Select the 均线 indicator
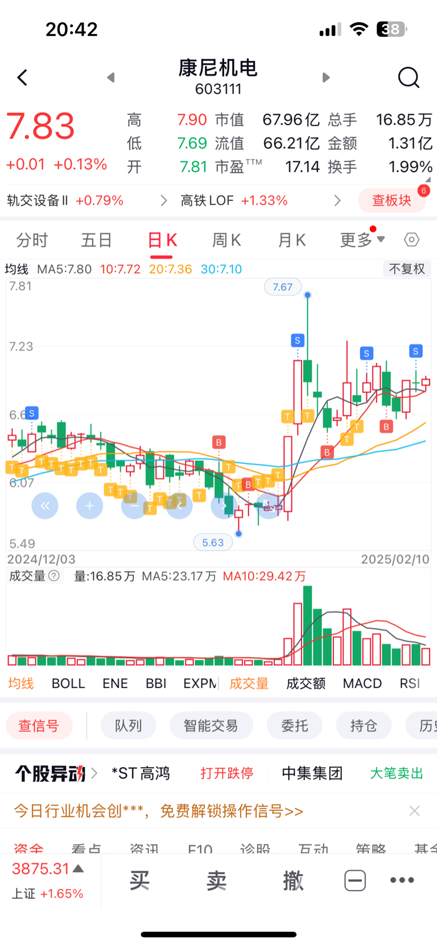The image size is (437, 947). coord(21,683)
